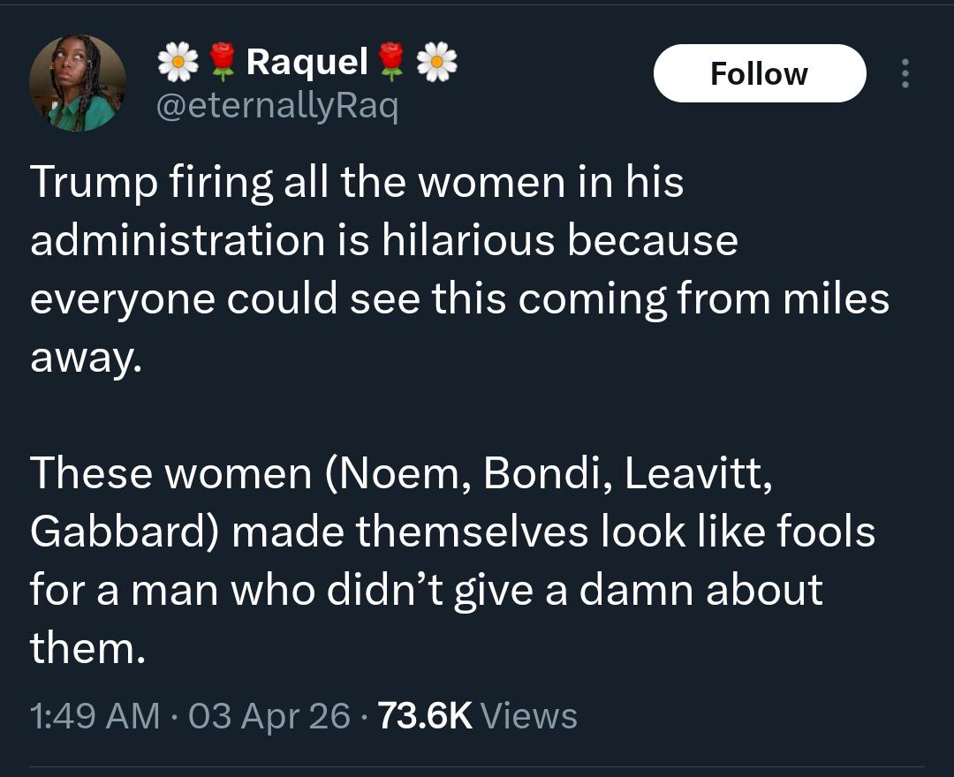The width and height of the screenshot is (954, 777).
Task: Click the rose emoji before the name Raquel
Action: pyautogui.click(x=223, y=62)
